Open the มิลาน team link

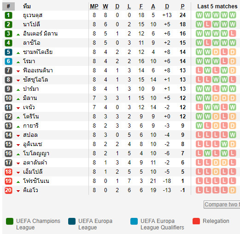click(x=30, y=98)
